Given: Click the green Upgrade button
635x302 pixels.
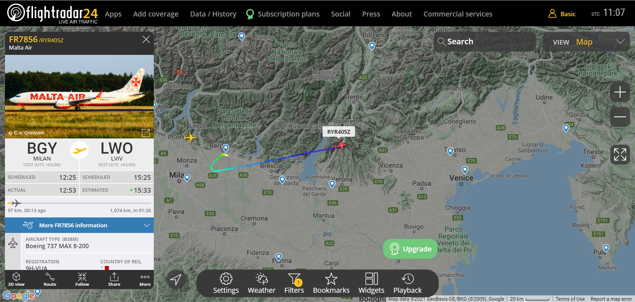Looking at the screenshot, I should click(x=410, y=249).
